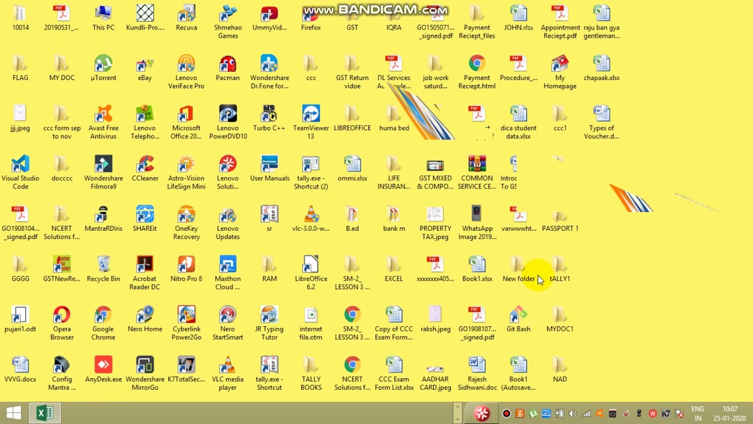Screen dimensions: 753x424
Task: Launch the Pacman game icon
Action: pyautogui.click(x=228, y=68)
